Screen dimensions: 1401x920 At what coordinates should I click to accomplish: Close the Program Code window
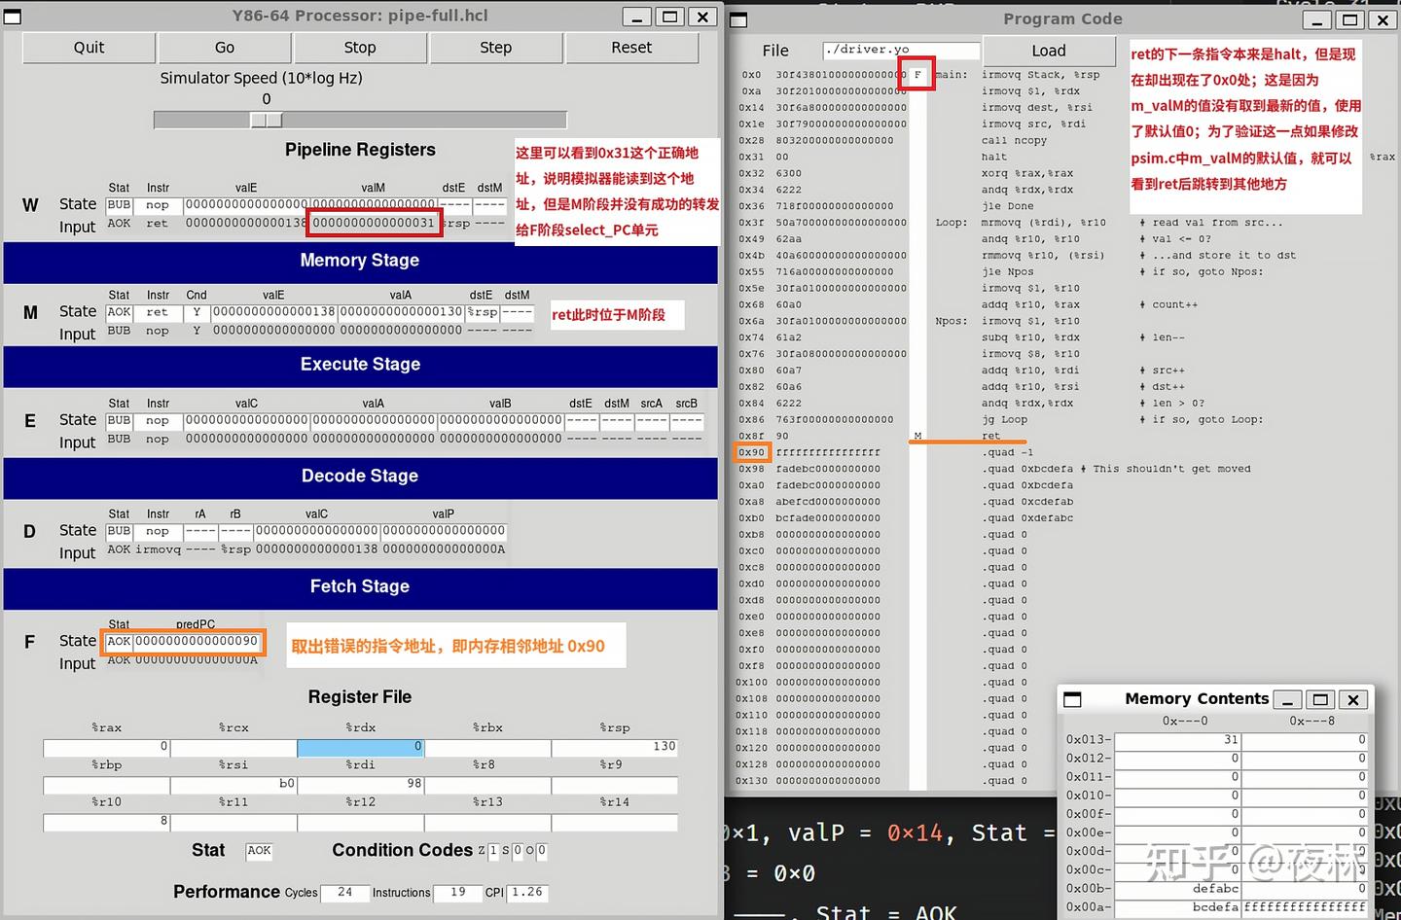pos(1383,19)
